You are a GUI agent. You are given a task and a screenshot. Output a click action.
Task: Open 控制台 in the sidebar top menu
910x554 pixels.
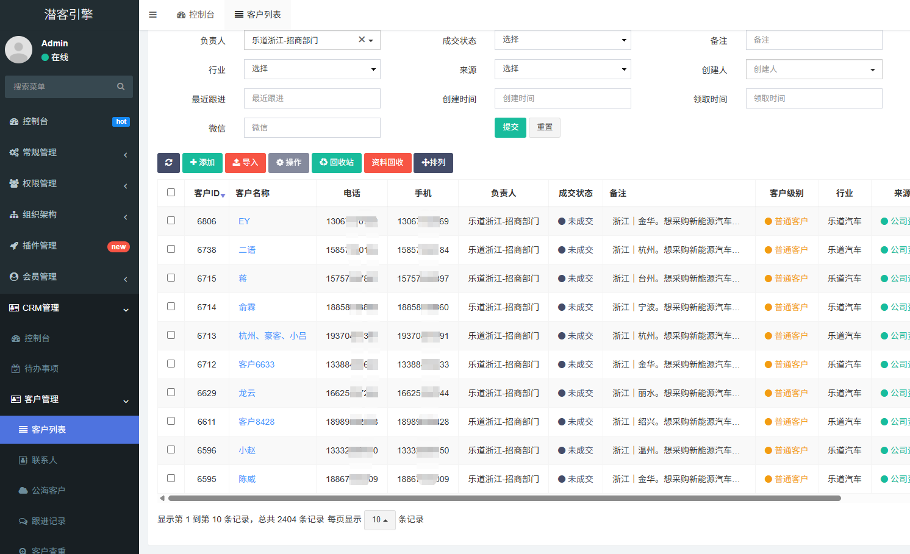tap(70, 121)
